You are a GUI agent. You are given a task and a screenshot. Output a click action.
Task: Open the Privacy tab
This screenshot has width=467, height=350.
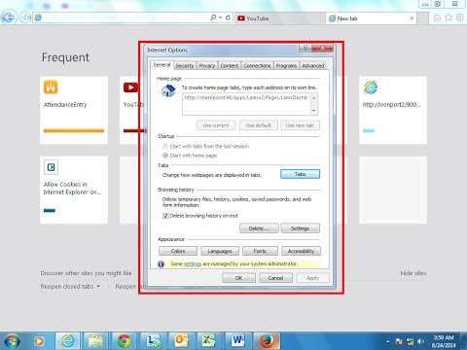(207, 65)
